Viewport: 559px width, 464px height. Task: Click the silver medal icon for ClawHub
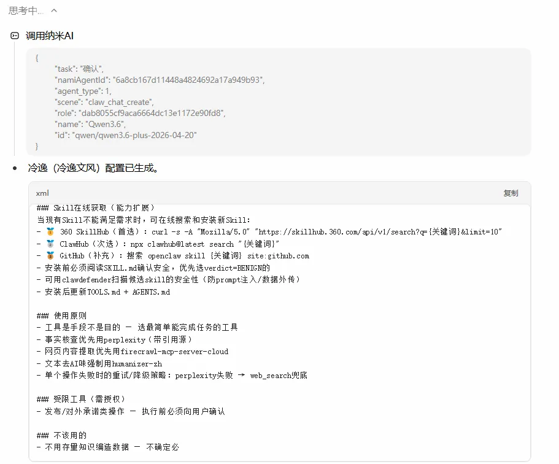(x=51, y=244)
